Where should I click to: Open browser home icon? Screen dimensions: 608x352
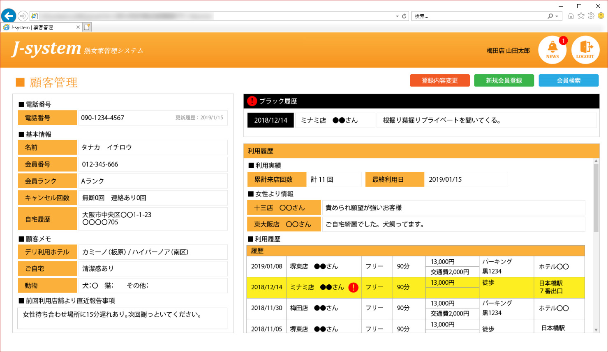point(571,16)
